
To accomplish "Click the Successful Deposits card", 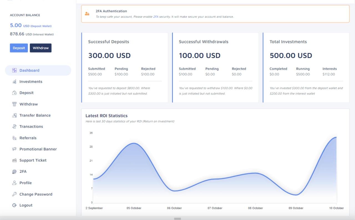I will click(125, 67).
